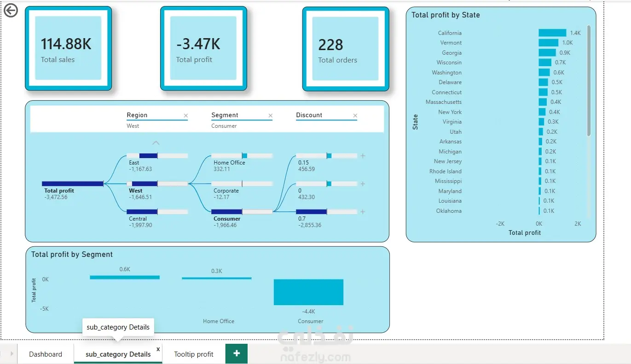The height and width of the screenshot is (364, 631).
Task: Click the Oklahoma label in state chart
Action: click(449, 211)
